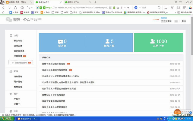The width and height of the screenshot is (193, 121).
Task: Click the QR code icon in address bar
Action: point(110,8)
